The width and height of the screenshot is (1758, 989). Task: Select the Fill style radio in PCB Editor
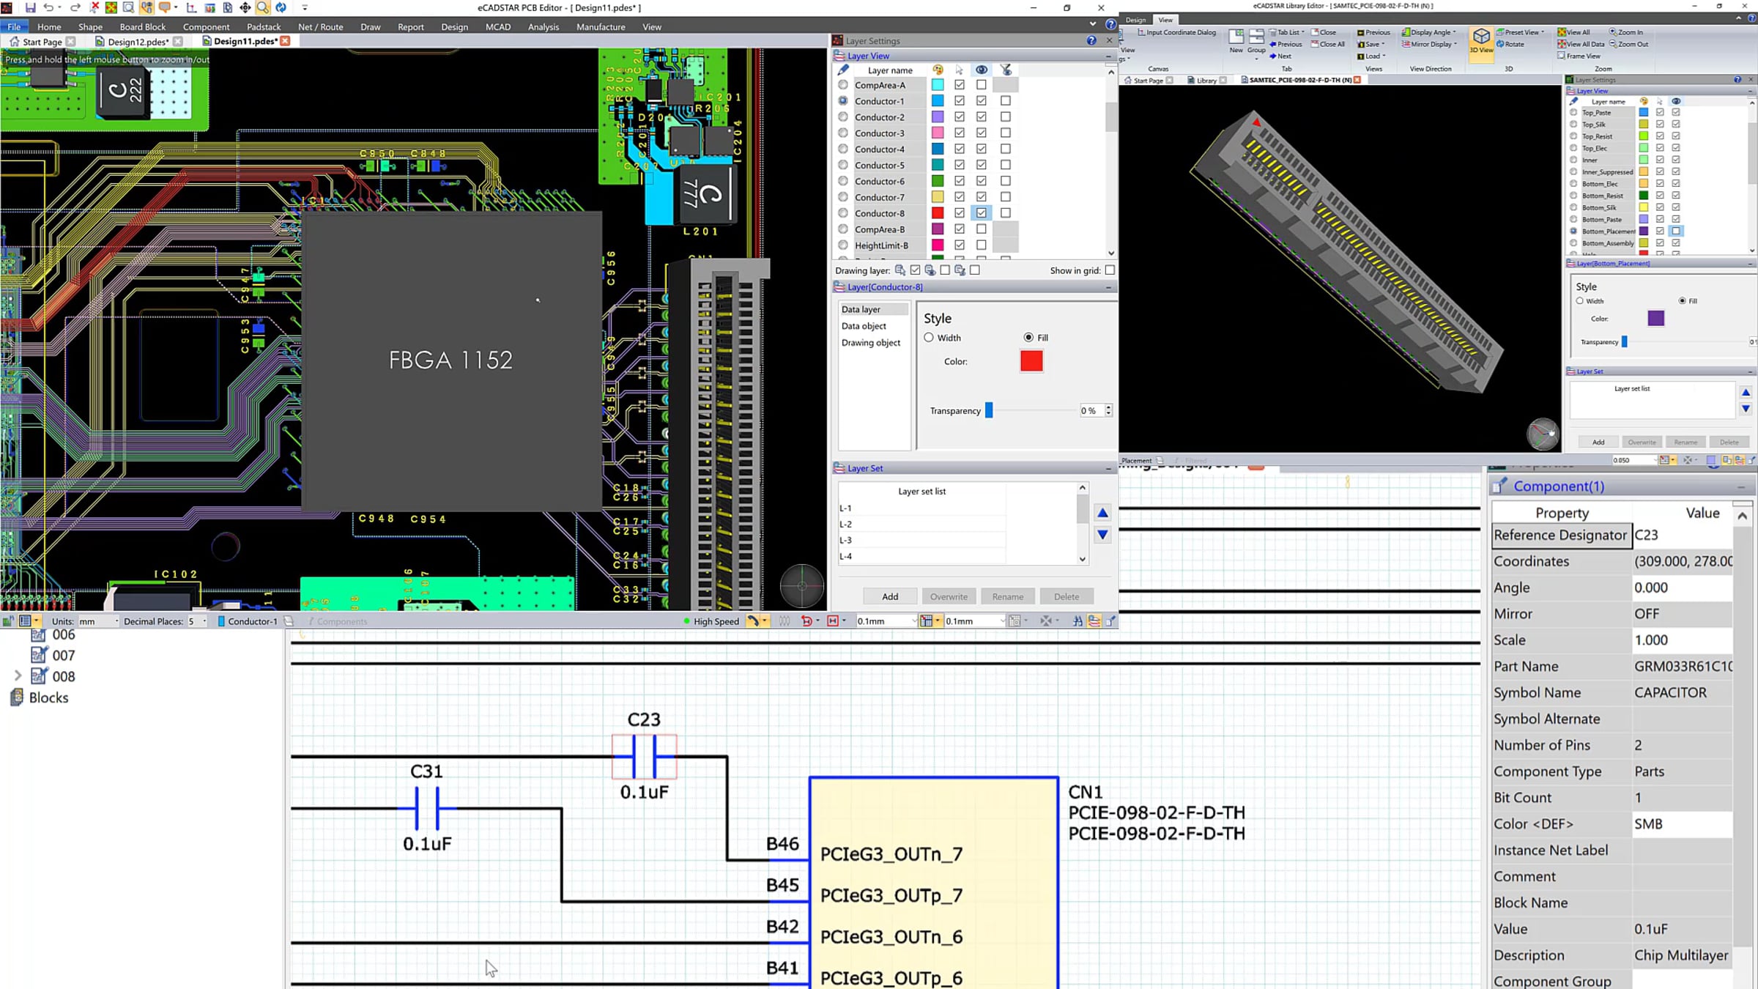1028,338
